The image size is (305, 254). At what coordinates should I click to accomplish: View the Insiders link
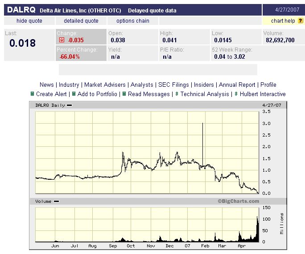(x=204, y=85)
